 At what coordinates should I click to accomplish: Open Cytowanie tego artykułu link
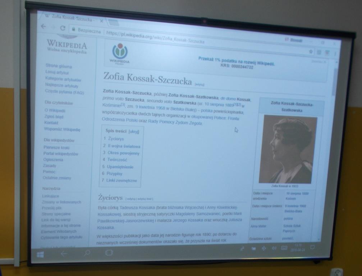[x=61, y=237]
